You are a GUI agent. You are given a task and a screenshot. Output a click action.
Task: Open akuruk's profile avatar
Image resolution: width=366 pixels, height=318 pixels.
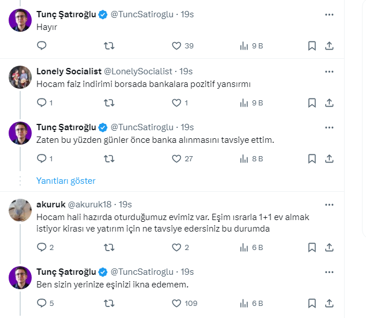pos(20,210)
